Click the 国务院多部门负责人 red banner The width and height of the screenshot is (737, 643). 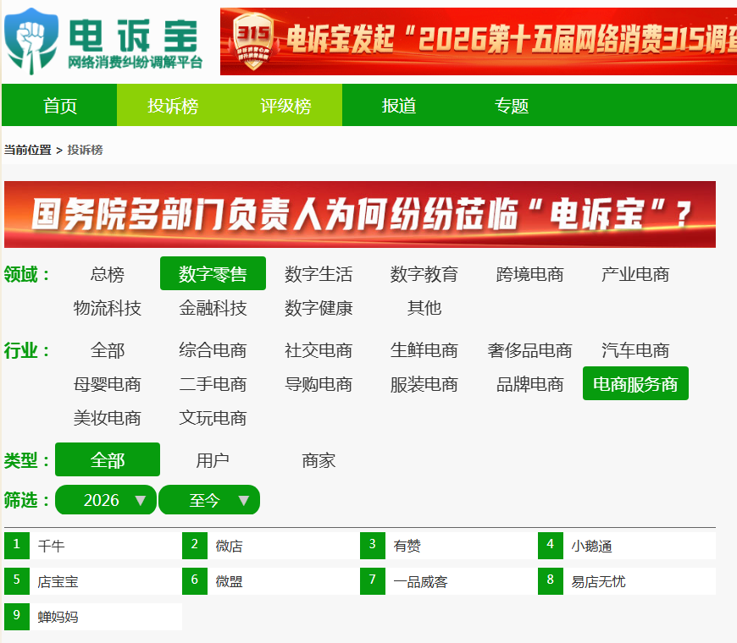point(360,214)
